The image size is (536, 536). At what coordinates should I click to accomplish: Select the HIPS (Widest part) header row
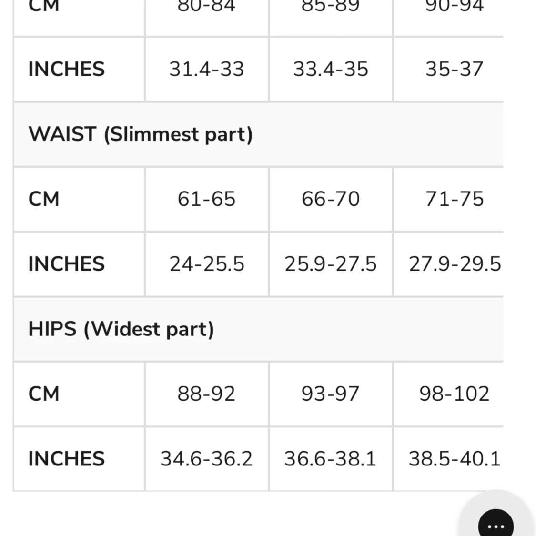coord(258,329)
